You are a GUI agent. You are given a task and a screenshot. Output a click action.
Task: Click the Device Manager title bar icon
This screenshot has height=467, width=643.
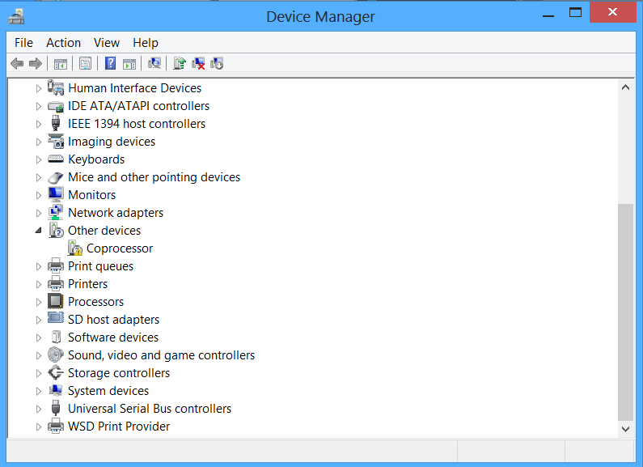[x=16, y=17]
